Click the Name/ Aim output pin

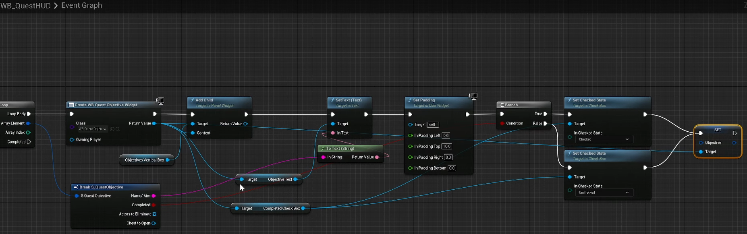click(x=154, y=196)
